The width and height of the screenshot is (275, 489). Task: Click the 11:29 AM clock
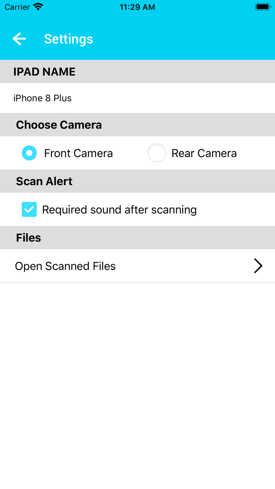[137, 7]
